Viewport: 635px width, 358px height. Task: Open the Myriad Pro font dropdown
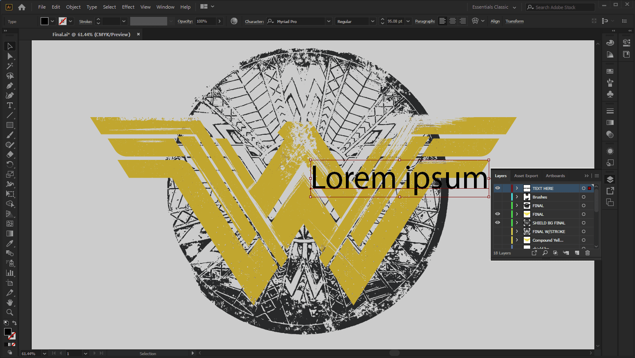[x=328, y=21]
